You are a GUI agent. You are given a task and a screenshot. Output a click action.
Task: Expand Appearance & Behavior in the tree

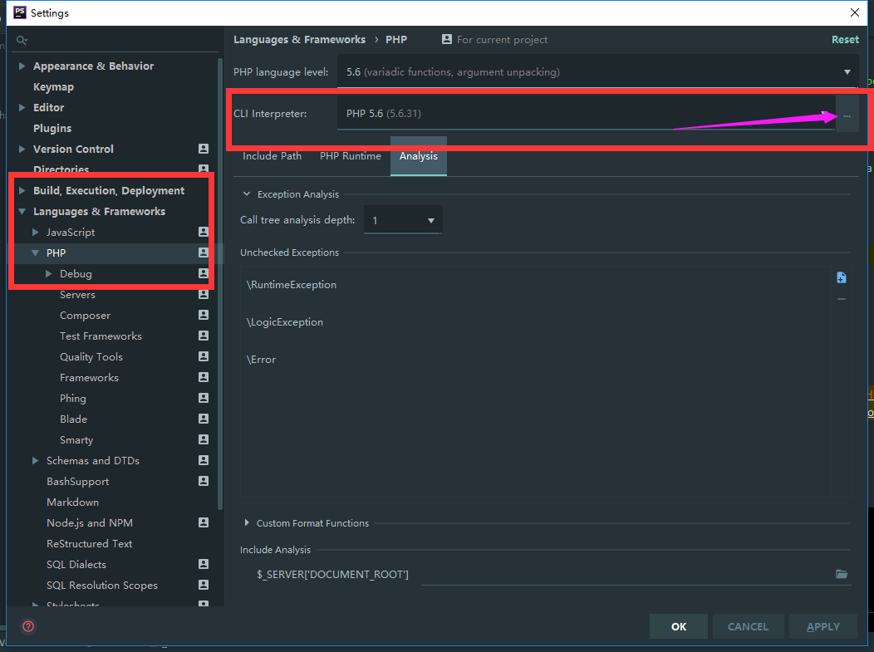22,66
